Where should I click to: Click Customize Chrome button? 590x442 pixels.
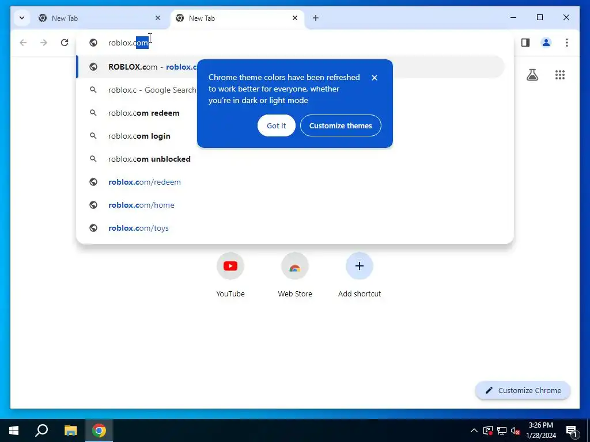[x=523, y=391]
